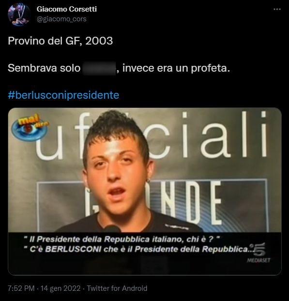This screenshot has height=301, width=289.
Task: Click the large 'ufficiali' background lettering
Action: (x=152, y=135)
